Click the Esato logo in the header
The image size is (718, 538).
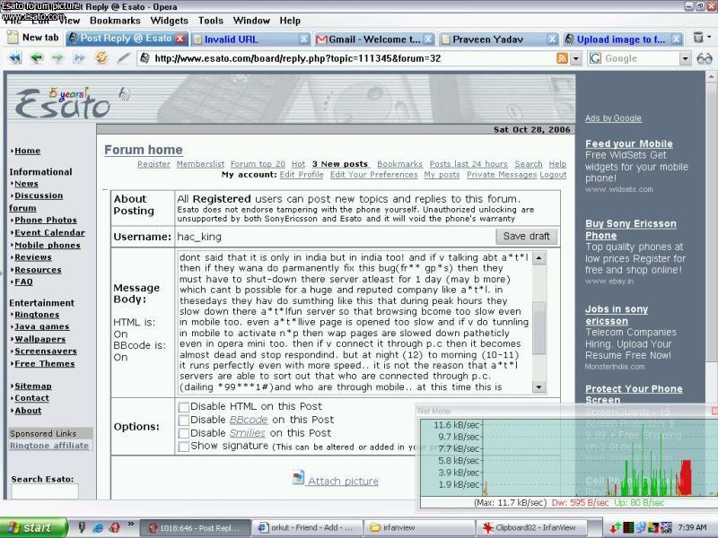[63, 103]
